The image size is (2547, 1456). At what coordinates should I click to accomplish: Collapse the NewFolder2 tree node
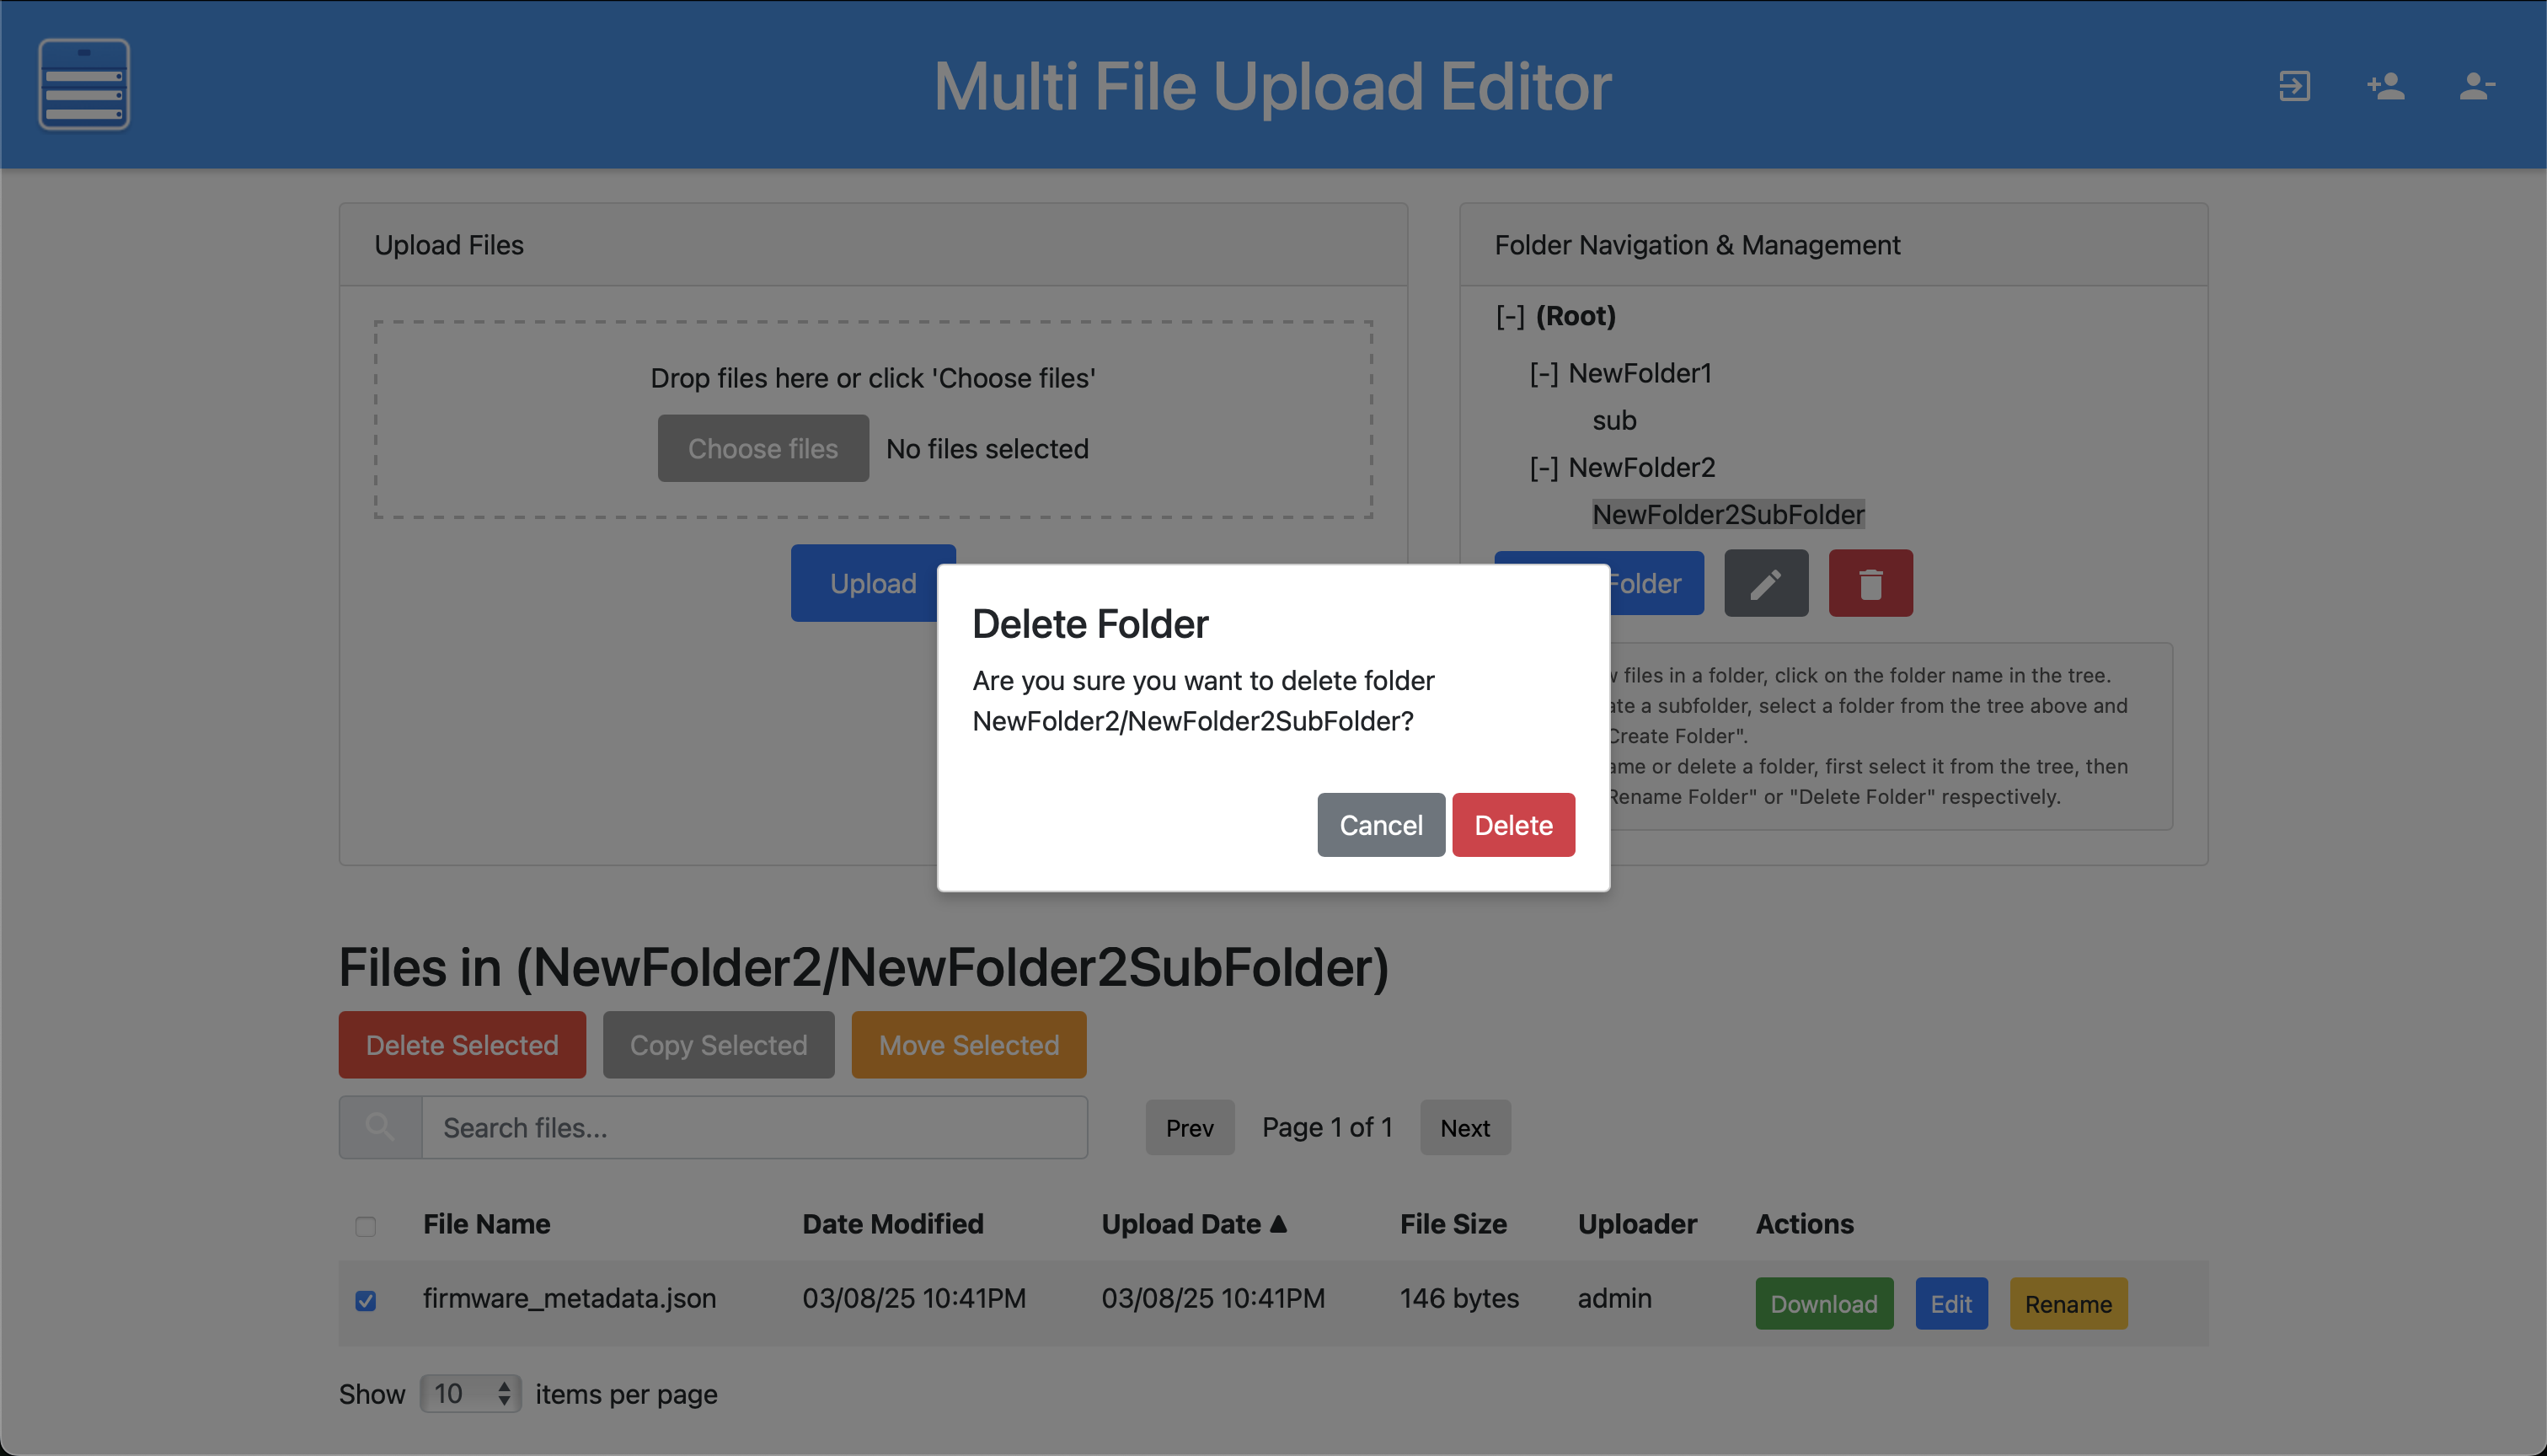point(1544,468)
